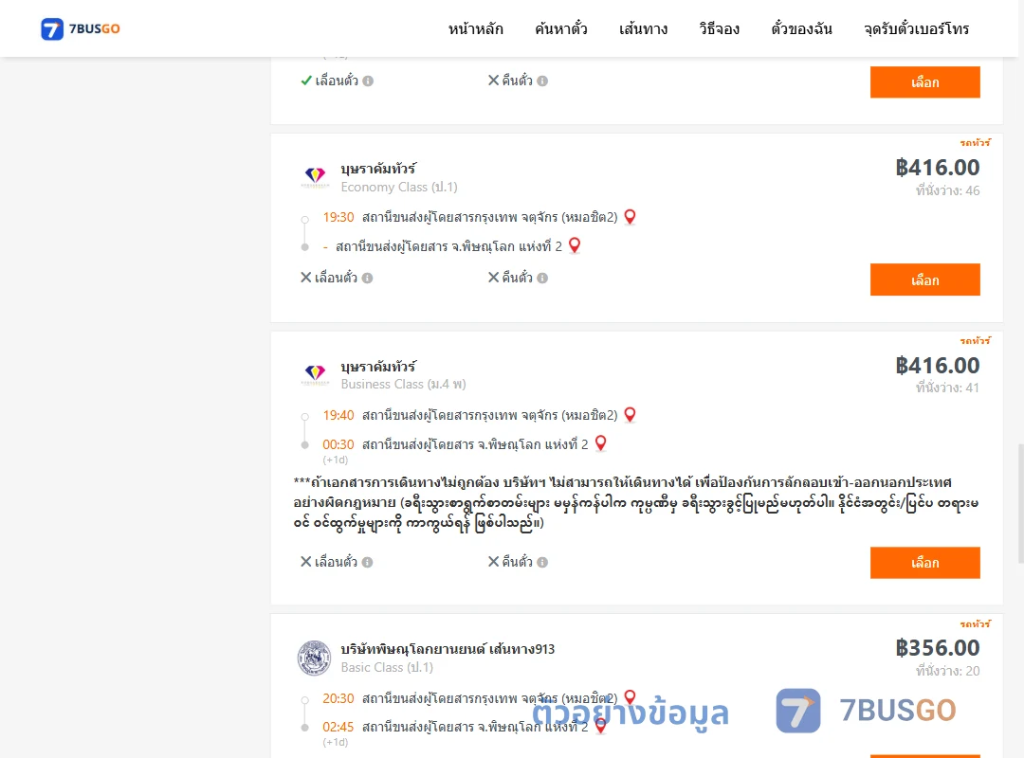Screen dimensions: 1024x758
Task: Click the ฿356.00 price
Action: (x=937, y=648)
